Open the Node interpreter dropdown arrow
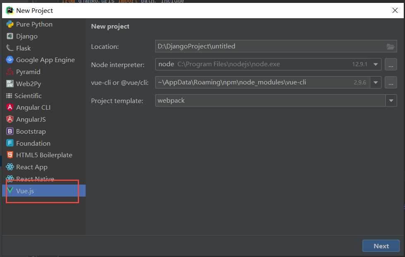This screenshot has height=257, width=405. click(x=376, y=64)
